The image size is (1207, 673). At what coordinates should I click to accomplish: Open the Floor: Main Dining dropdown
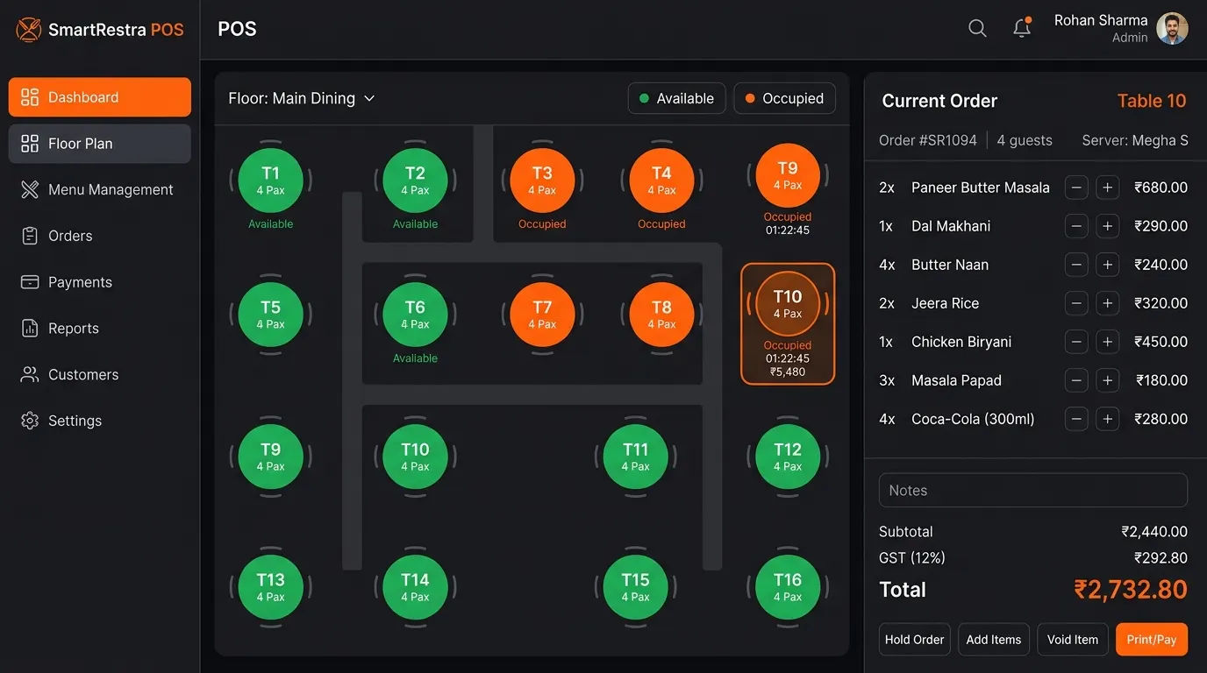tap(302, 98)
